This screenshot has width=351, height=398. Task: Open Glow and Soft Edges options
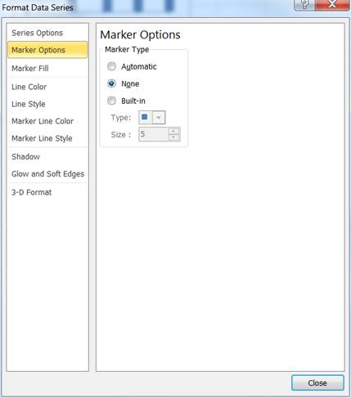pyautogui.click(x=47, y=174)
